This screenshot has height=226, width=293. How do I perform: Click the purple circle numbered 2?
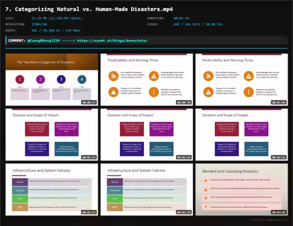pos(40,79)
